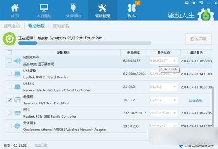218x149 pixels.
Task: Click the 6.2.9600.39054 driver version cell
Action: click(135, 74)
